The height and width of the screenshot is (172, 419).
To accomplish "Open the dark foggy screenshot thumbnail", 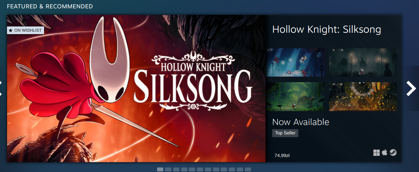I will (x=363, y=62).
